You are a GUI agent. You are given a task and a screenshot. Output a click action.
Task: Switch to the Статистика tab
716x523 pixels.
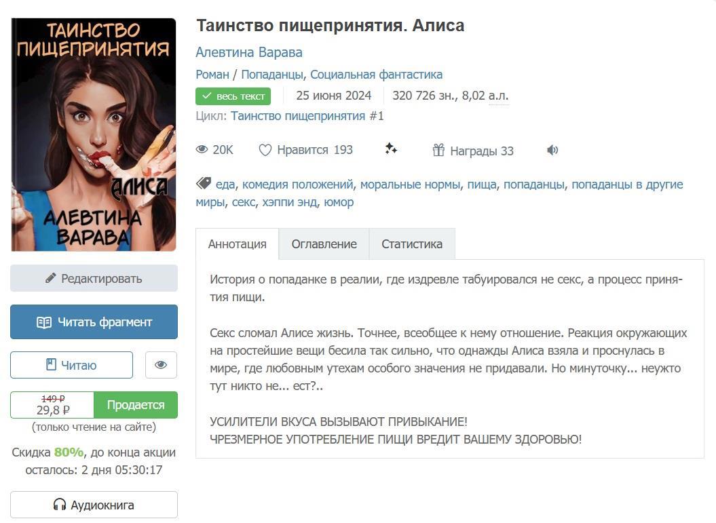(x=412, y=244)
